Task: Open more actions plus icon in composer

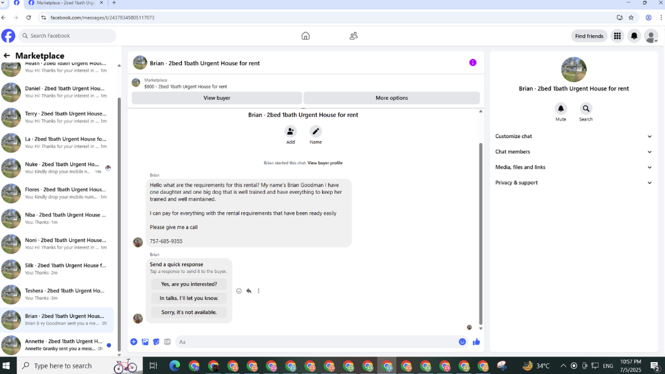Action: (x=134, y=342)
